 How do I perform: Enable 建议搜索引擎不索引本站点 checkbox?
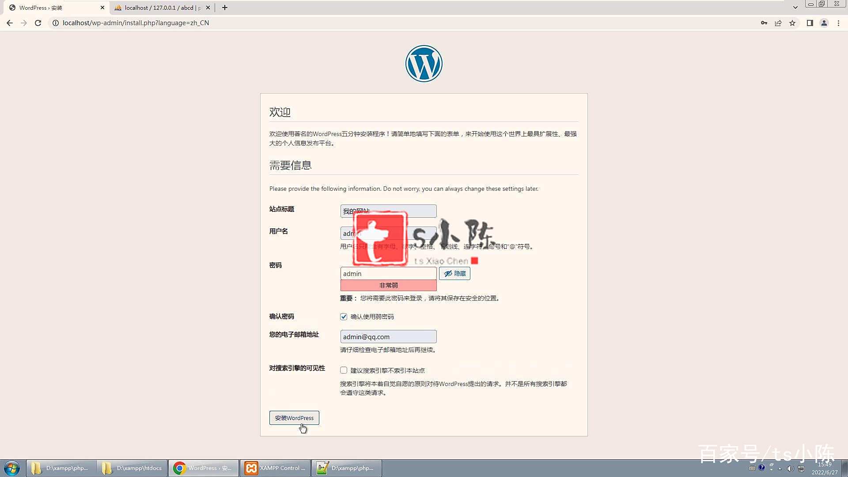344,370
